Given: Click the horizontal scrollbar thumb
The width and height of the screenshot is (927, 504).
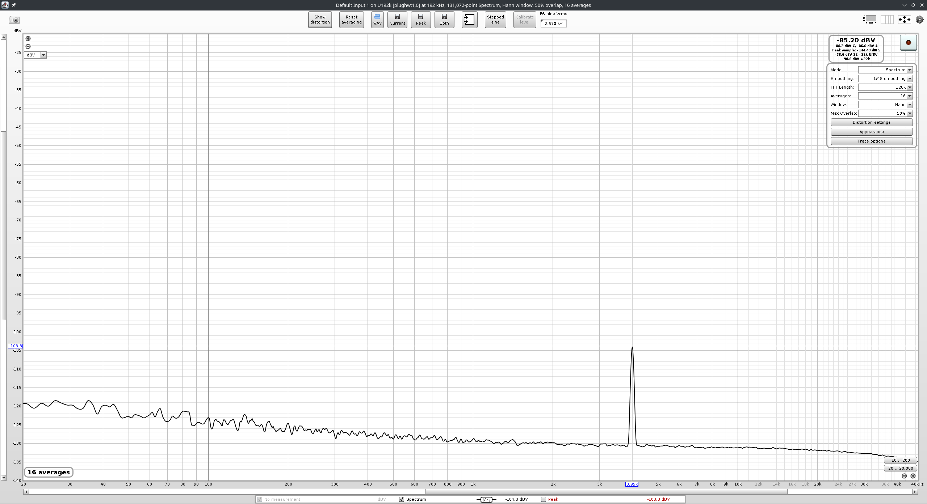Looking at the screenshot, I should (607, 492).
